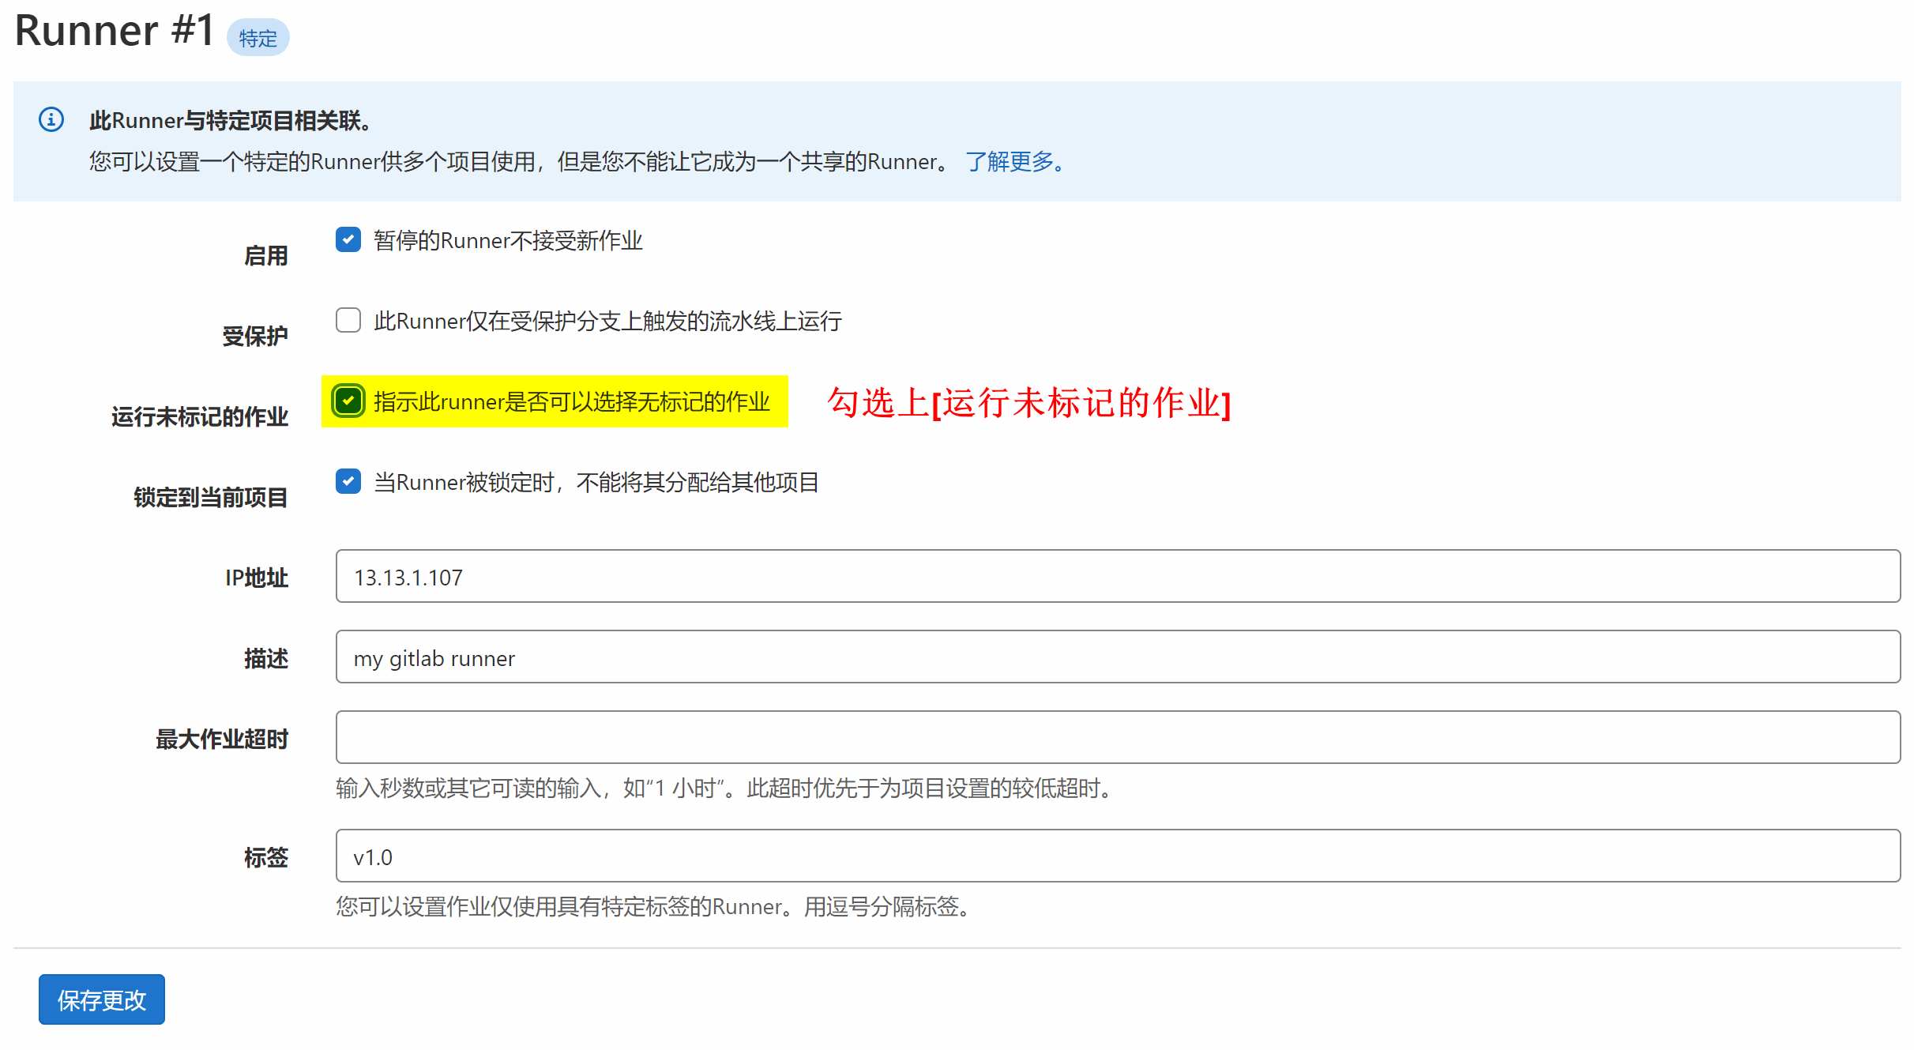This screenshot has height=1050, width=1914.
Task: Click the 标签 field containing v1.0
Action: (x=1117, y=856)
